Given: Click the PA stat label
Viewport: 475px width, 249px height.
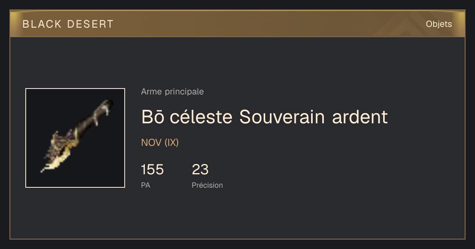Looking at the screenshot, I should coord(146,185).
